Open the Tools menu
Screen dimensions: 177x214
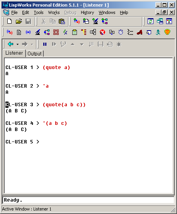click(39, 12)
